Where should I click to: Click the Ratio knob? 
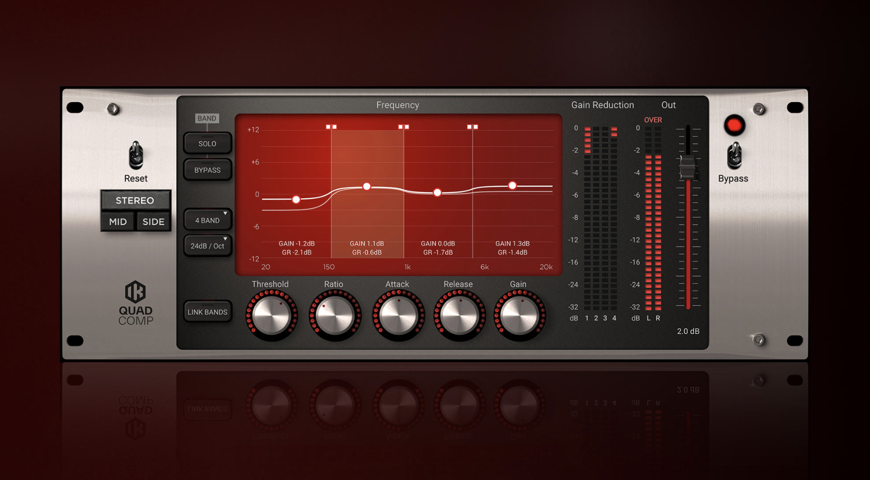point(335,315)
